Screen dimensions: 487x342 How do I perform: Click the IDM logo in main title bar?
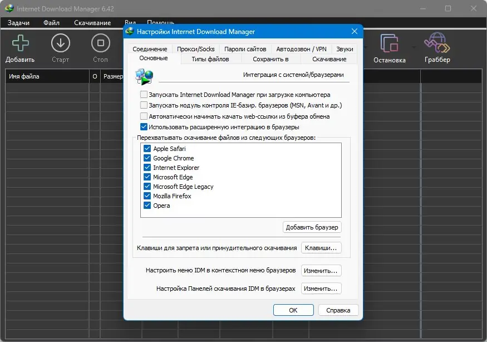click(9, 8)
